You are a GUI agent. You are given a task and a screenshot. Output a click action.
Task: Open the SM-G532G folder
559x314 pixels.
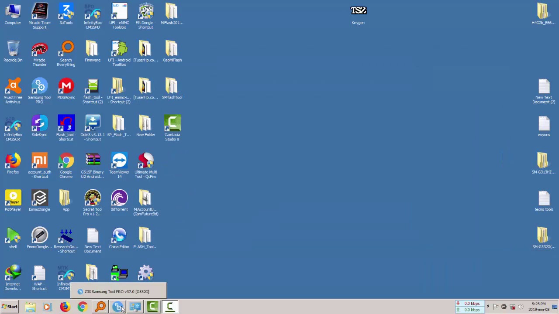[543, 238]
